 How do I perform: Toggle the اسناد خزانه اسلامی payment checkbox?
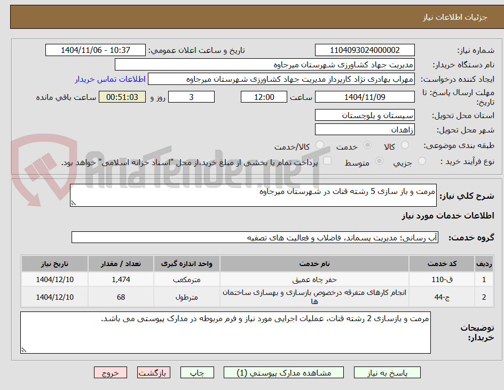pyautogui.click(x=327, y=161)
